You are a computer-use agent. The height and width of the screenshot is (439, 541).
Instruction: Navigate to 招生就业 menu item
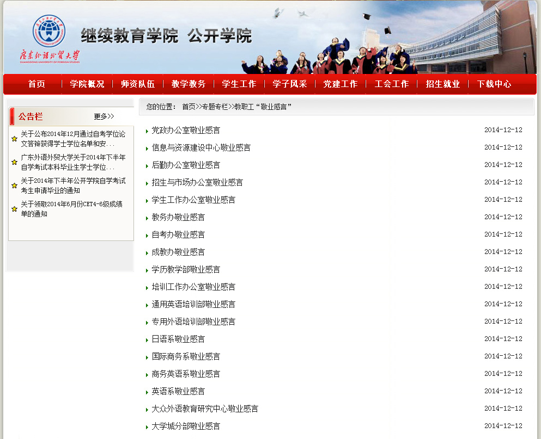pos(443,84)
